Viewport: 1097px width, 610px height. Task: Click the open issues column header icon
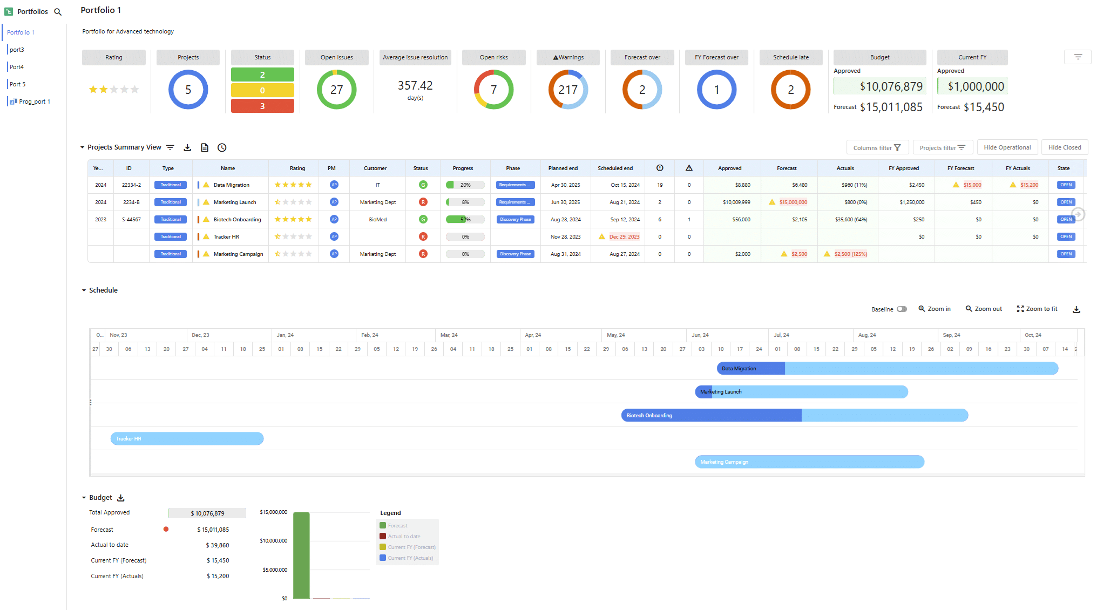click(660, 168)
